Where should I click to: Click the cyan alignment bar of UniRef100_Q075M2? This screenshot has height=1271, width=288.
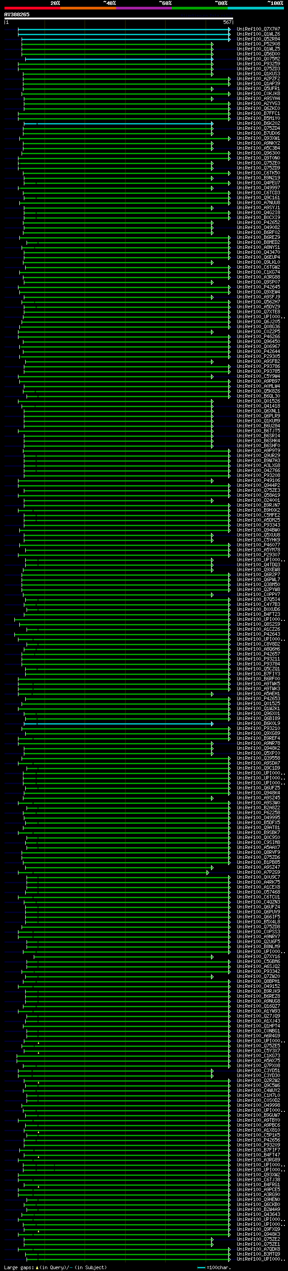tap(119, 59)
